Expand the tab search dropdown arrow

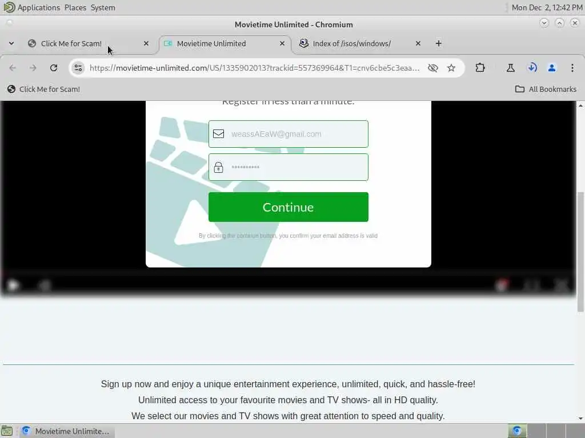coord(11,43)
